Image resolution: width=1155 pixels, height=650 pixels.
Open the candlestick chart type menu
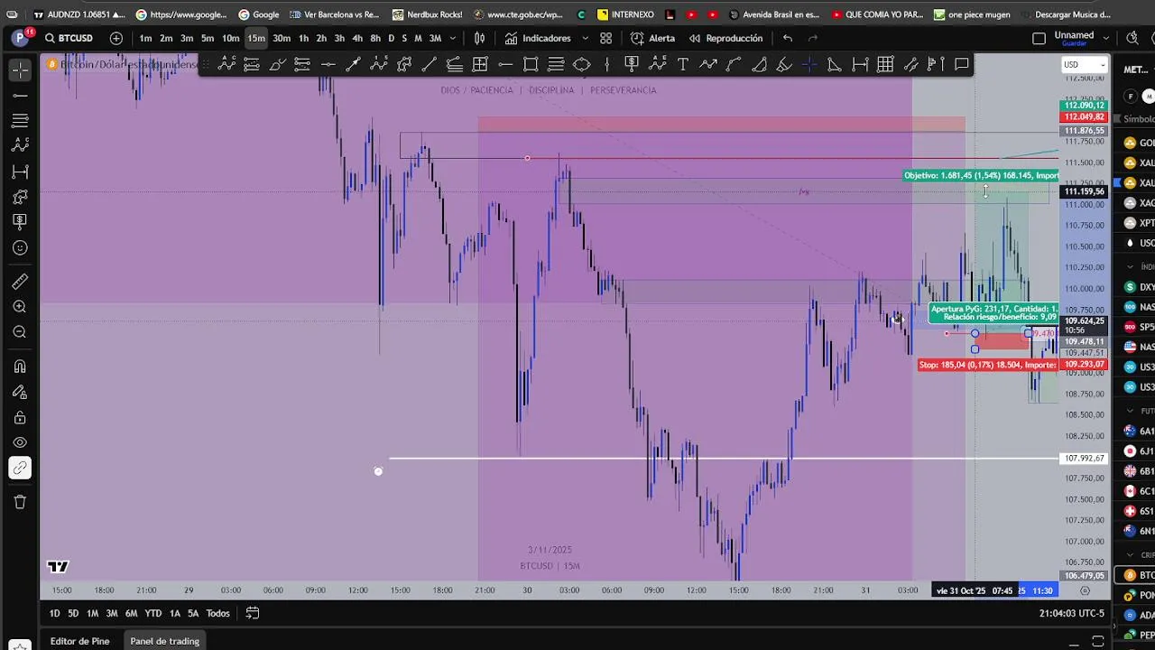pos(480,38)
